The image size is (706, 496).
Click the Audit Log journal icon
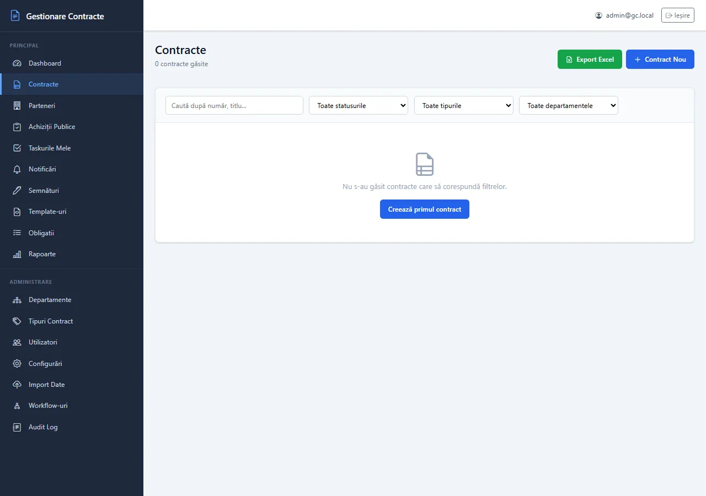tap(17, 427)
